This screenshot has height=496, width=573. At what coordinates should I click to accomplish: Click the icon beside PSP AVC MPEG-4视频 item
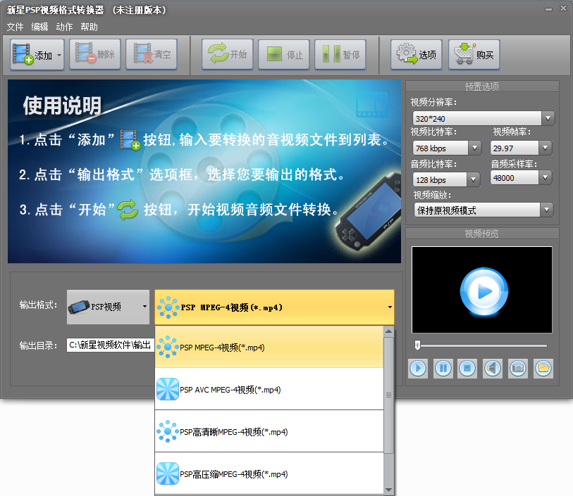167,389
